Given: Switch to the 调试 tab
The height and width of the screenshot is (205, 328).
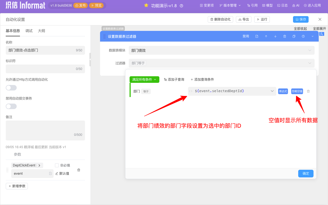Looking at the screenshot, I should 28,31.
